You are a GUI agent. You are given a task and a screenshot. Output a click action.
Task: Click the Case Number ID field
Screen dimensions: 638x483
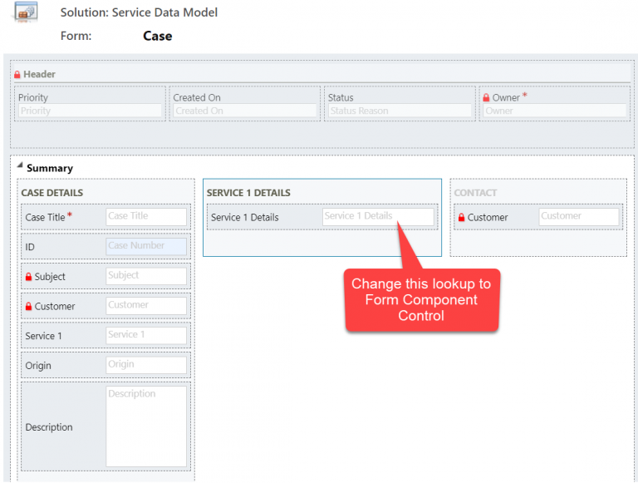point(146,246)
